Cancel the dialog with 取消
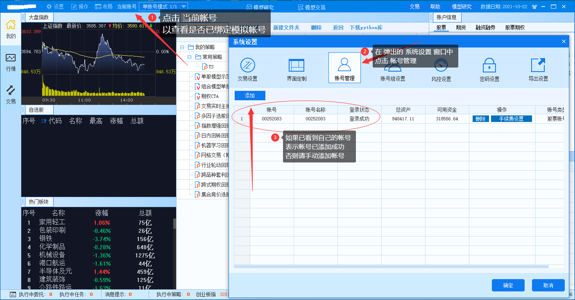 point(548,285)
